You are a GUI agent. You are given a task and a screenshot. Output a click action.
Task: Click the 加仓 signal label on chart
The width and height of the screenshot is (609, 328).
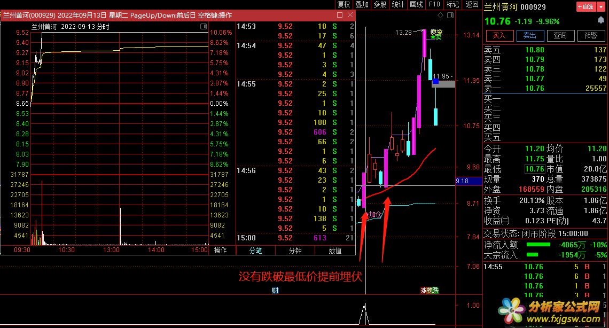(374, 214)
